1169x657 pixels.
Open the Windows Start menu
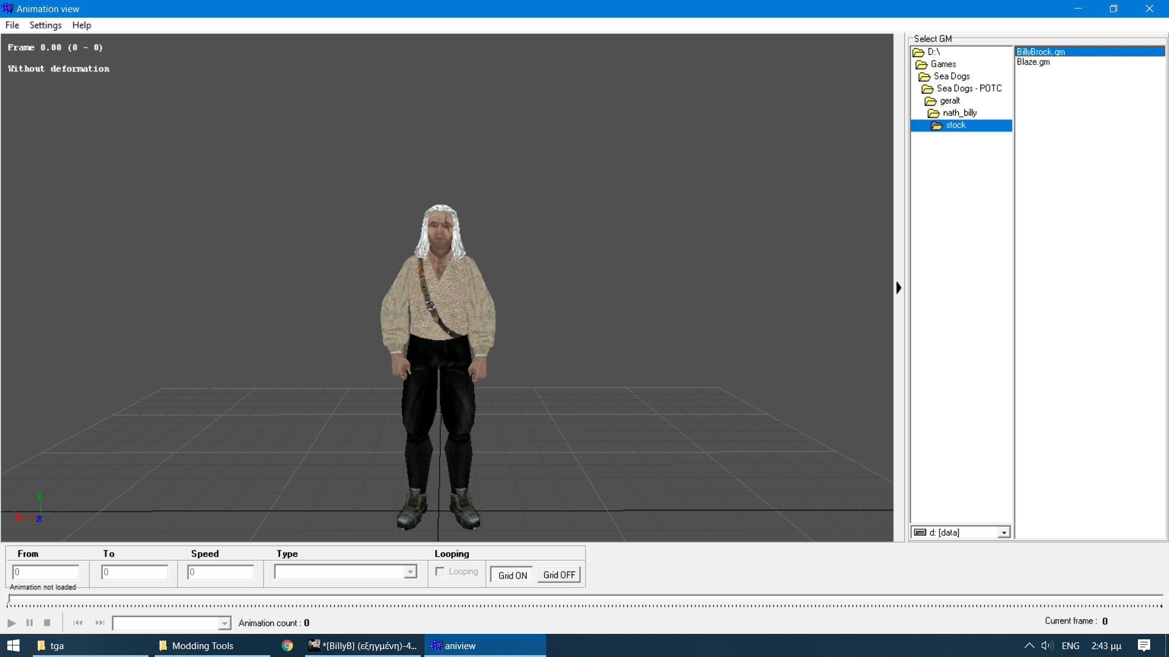click(x=13, y=645)
